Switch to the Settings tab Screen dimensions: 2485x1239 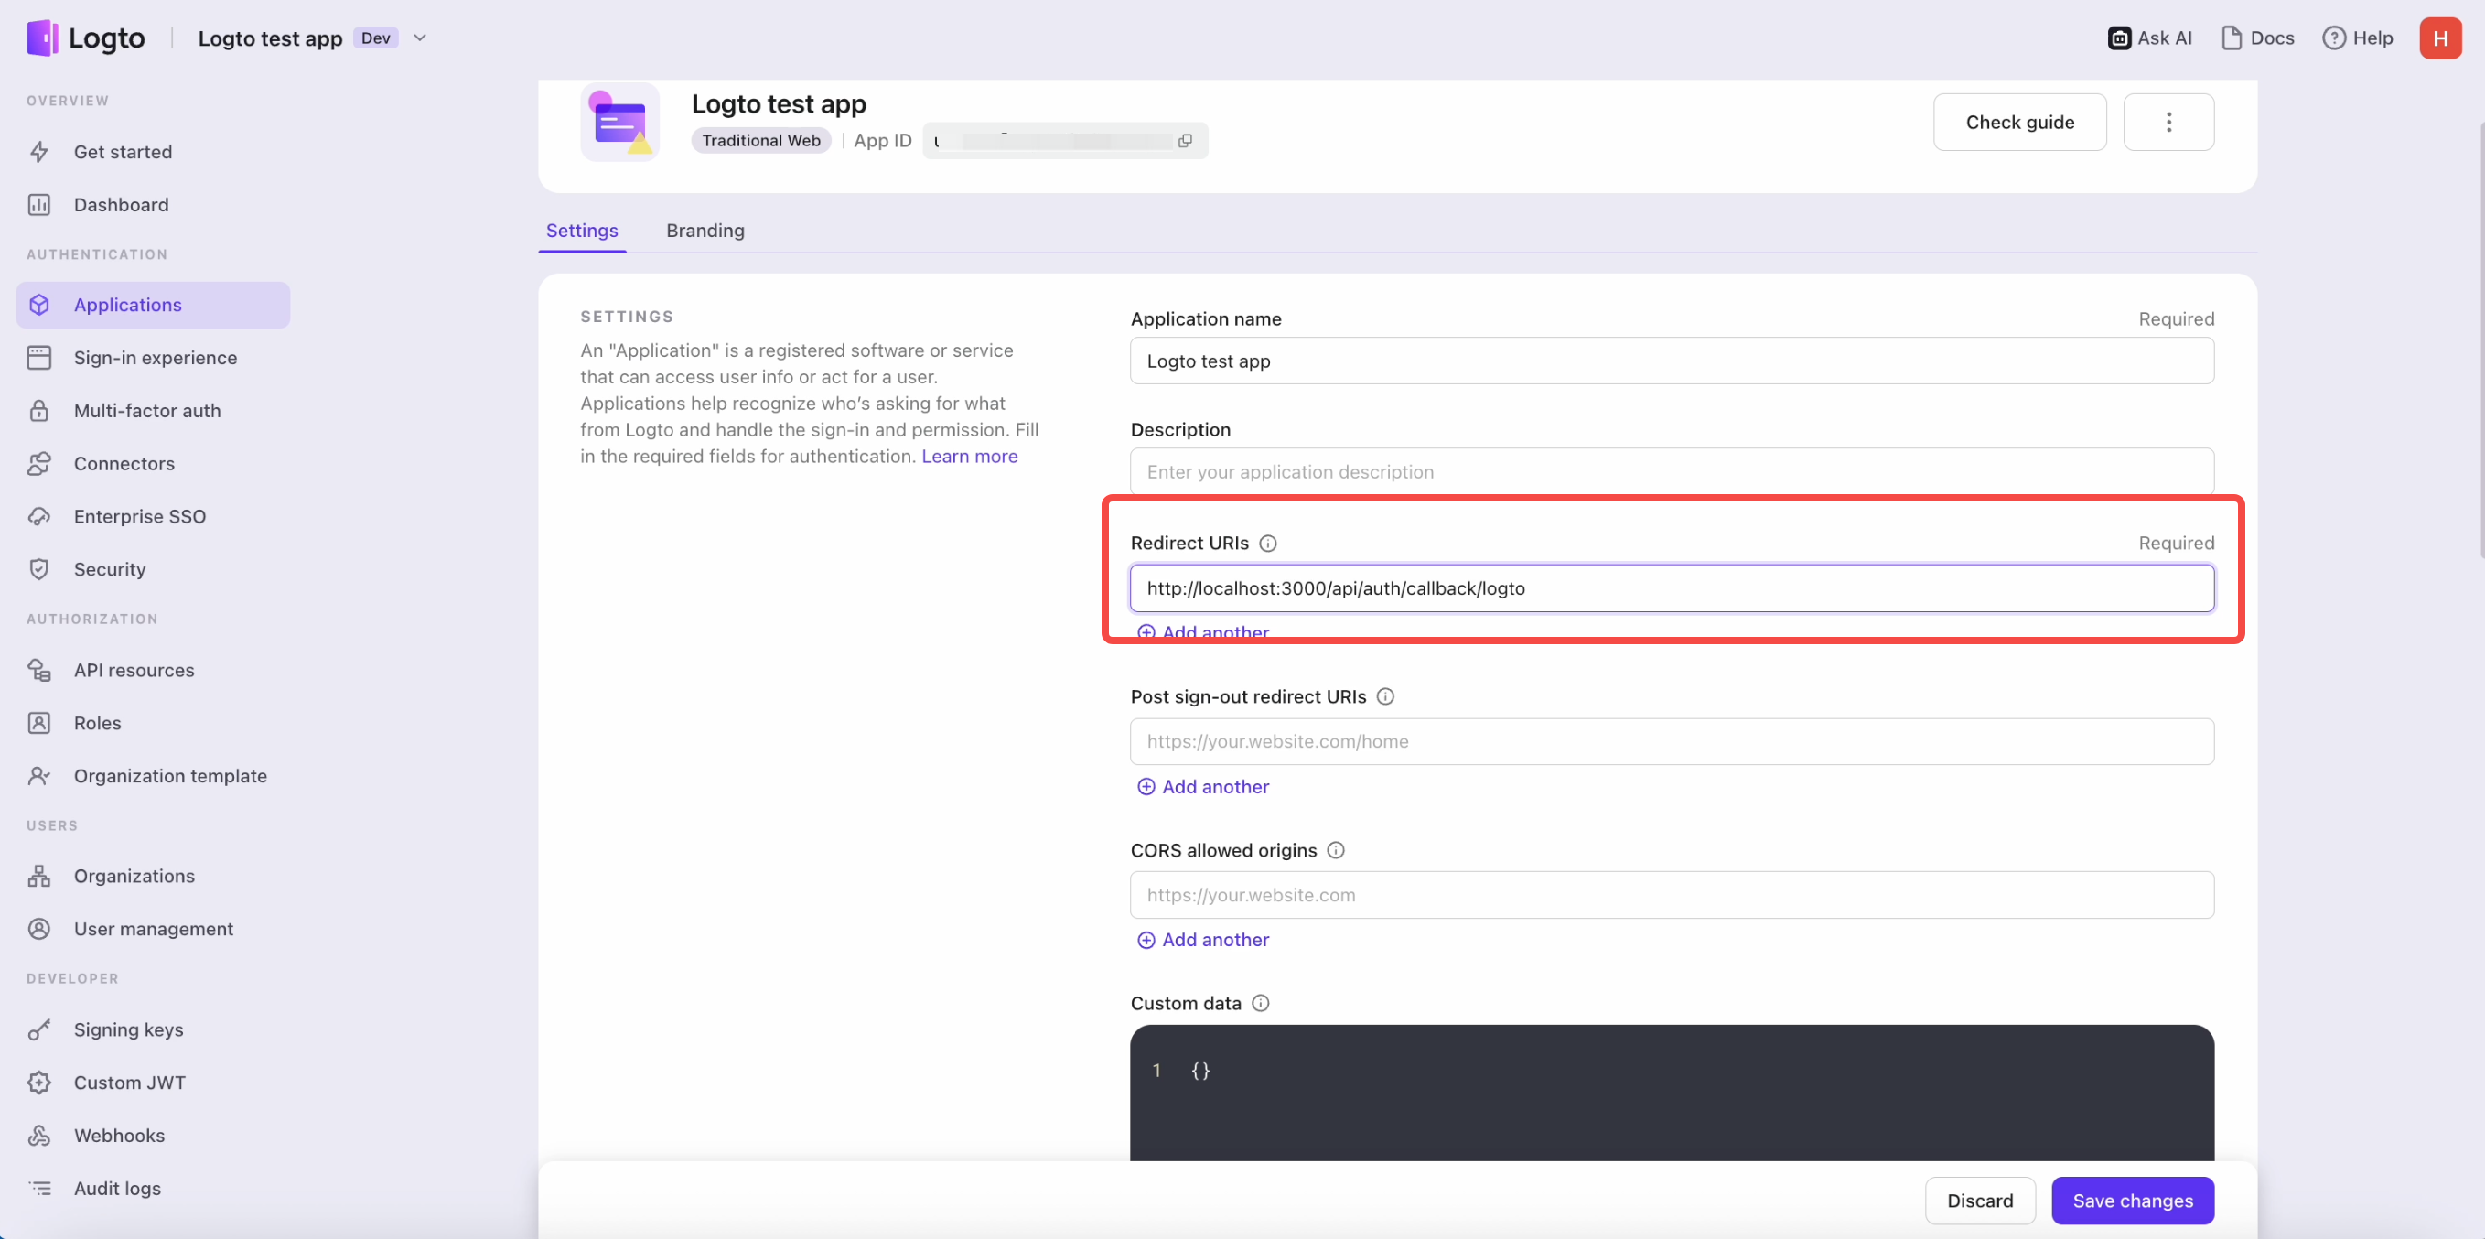[582, 231]
